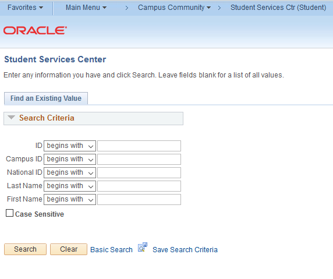The image size is (333, 279).
Task: Open Student Services Ctr (Student) breadcrumb
Action: tap(278, 8)
